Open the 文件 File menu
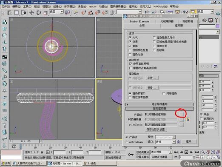 pos(6,6)
